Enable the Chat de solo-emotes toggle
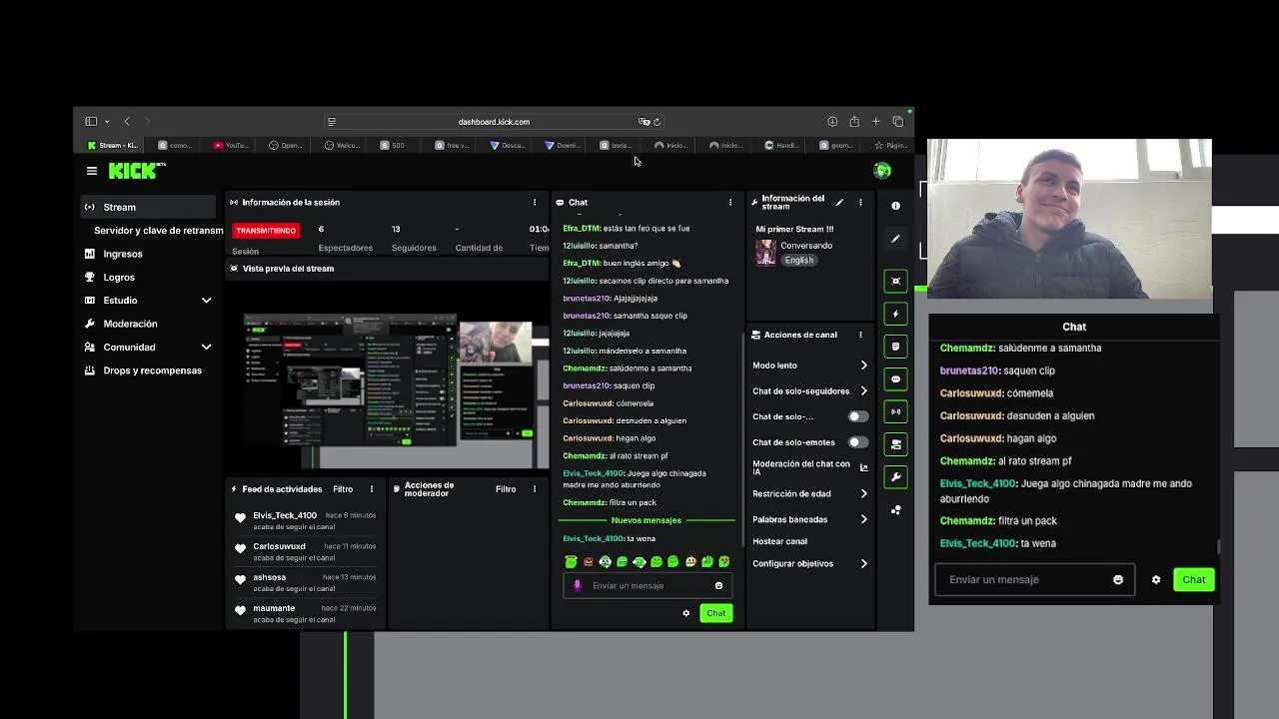This screenshot has width=1279, height=719. [857, 442]
